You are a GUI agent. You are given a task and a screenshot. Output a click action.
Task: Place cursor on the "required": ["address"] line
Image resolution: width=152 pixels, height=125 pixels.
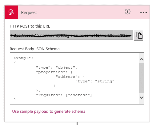coord(64,95)
